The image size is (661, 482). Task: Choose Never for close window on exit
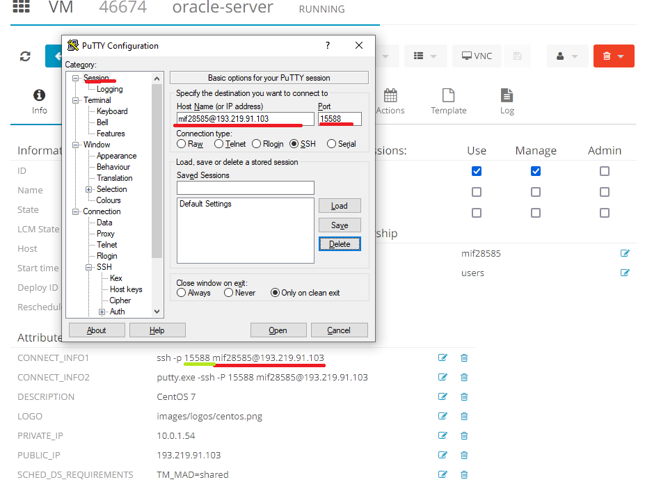coord(228,293)
